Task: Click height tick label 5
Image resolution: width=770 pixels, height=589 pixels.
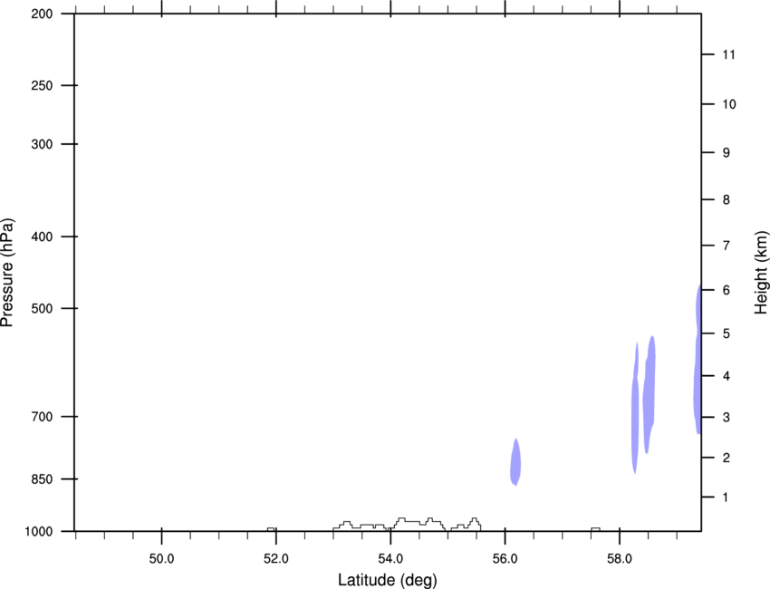Action: pos(727,334)
